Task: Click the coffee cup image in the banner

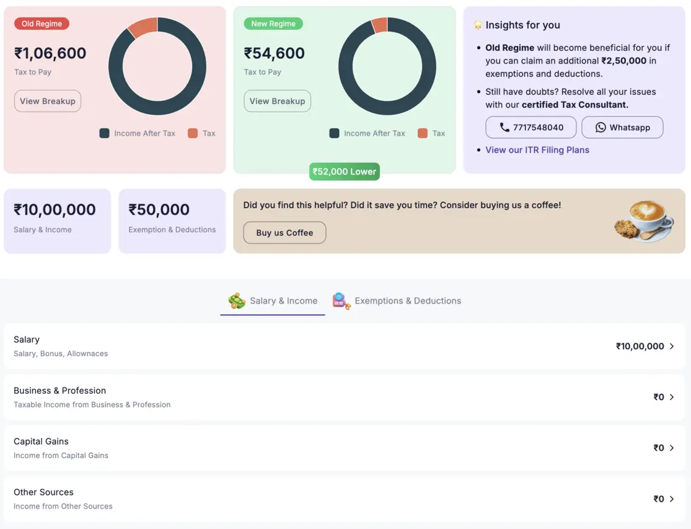Action: [x=643, y=221]
